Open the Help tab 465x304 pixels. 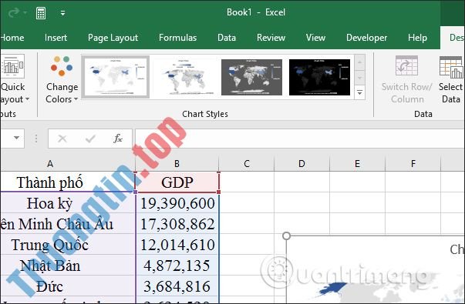[417, 38]
